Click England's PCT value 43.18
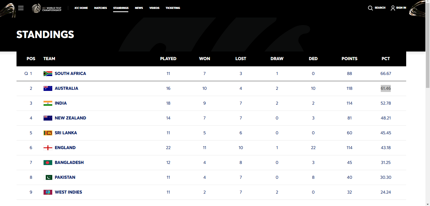This screenshot has height=206, width=430. [386, 148]
